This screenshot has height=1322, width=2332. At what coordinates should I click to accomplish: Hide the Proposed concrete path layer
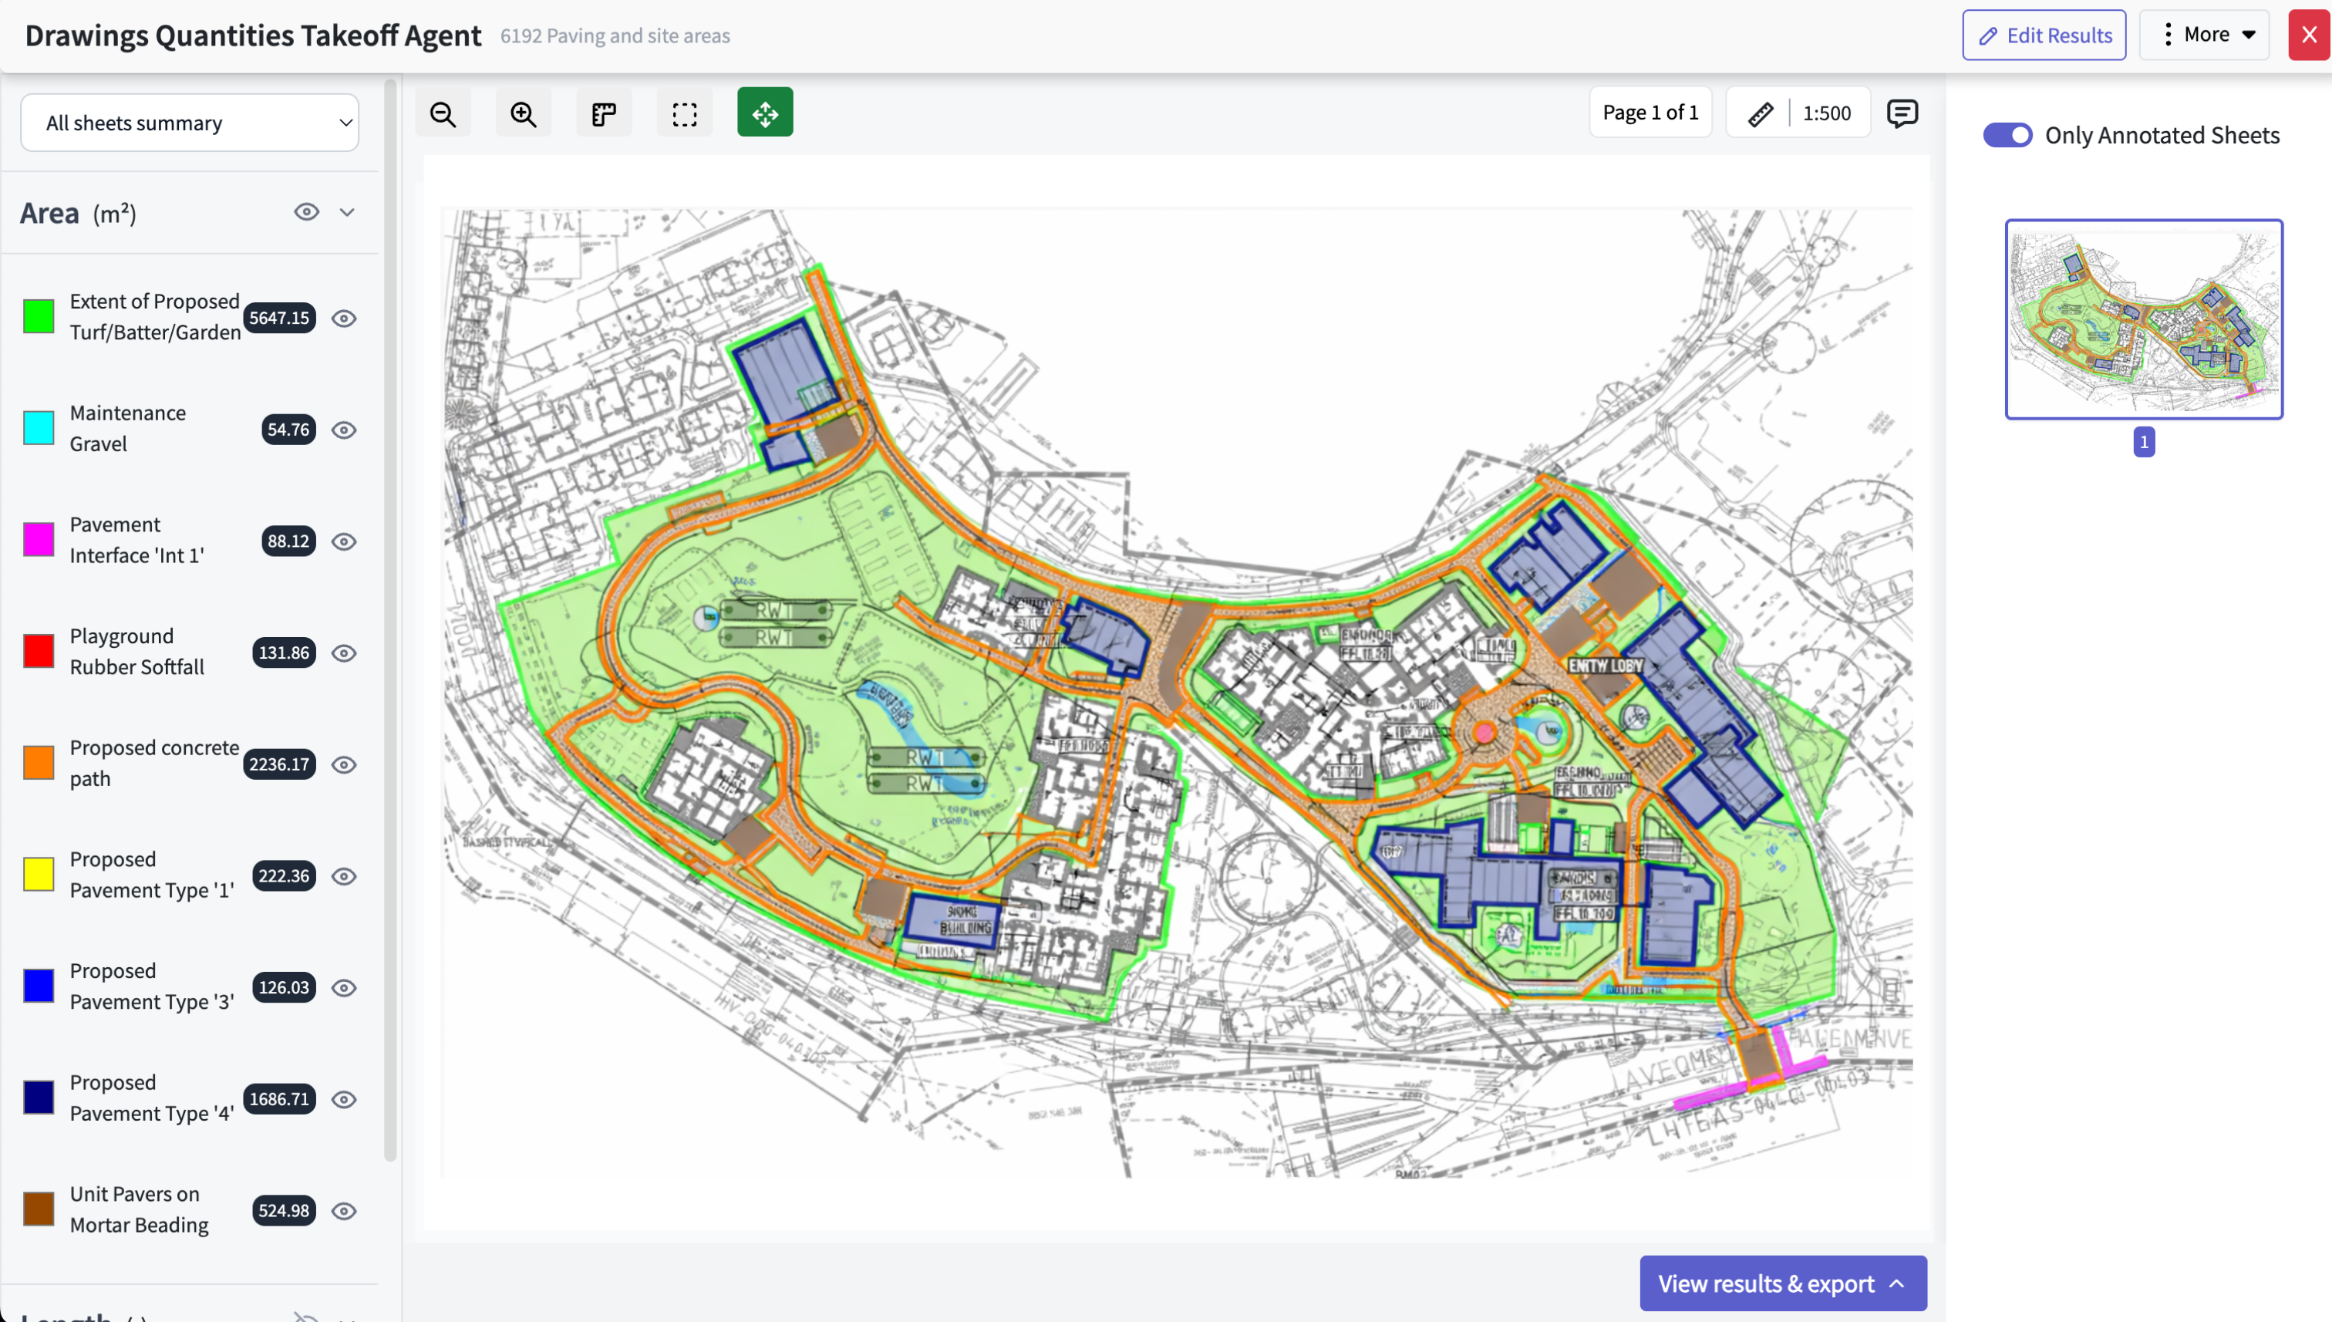(x=344, y=765)
